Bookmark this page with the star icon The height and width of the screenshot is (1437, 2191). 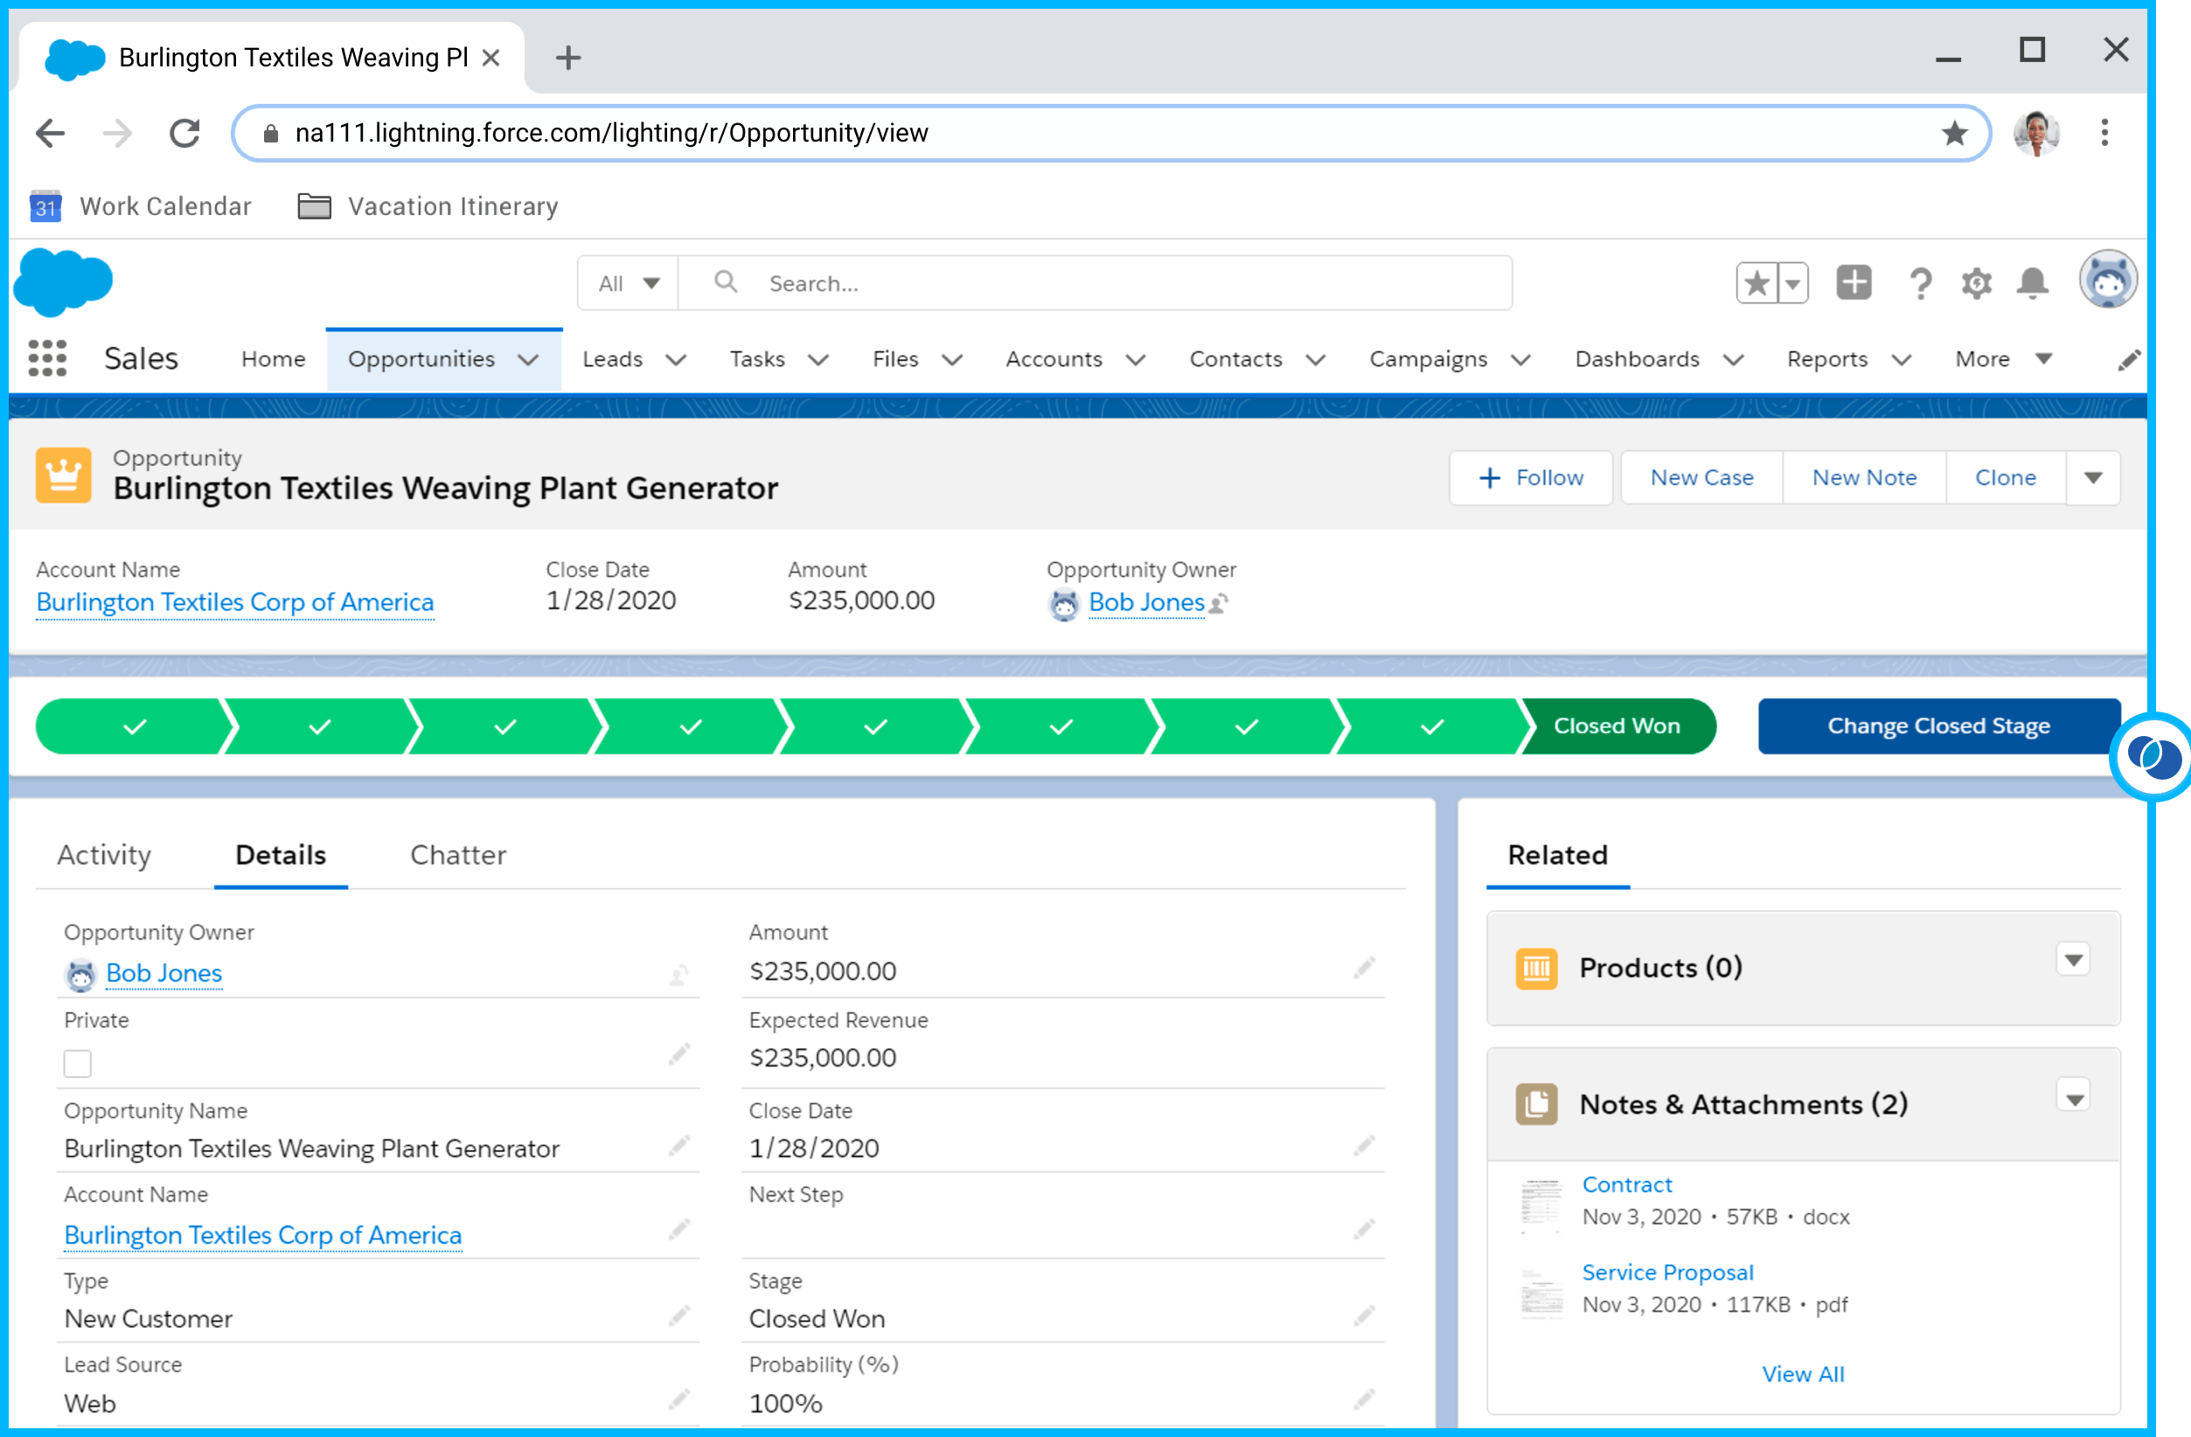[1953, 134]
